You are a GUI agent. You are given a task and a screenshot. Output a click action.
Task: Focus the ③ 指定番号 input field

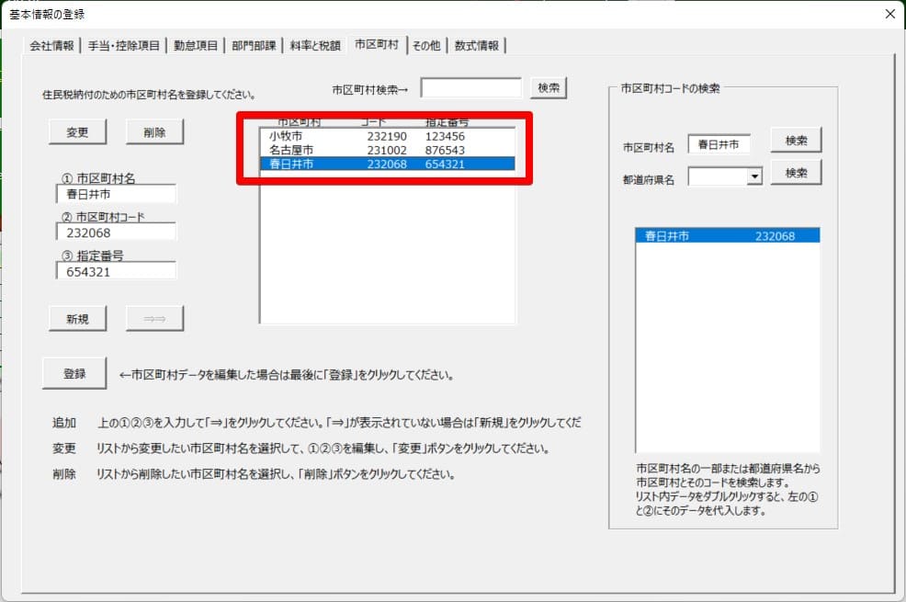116,271
